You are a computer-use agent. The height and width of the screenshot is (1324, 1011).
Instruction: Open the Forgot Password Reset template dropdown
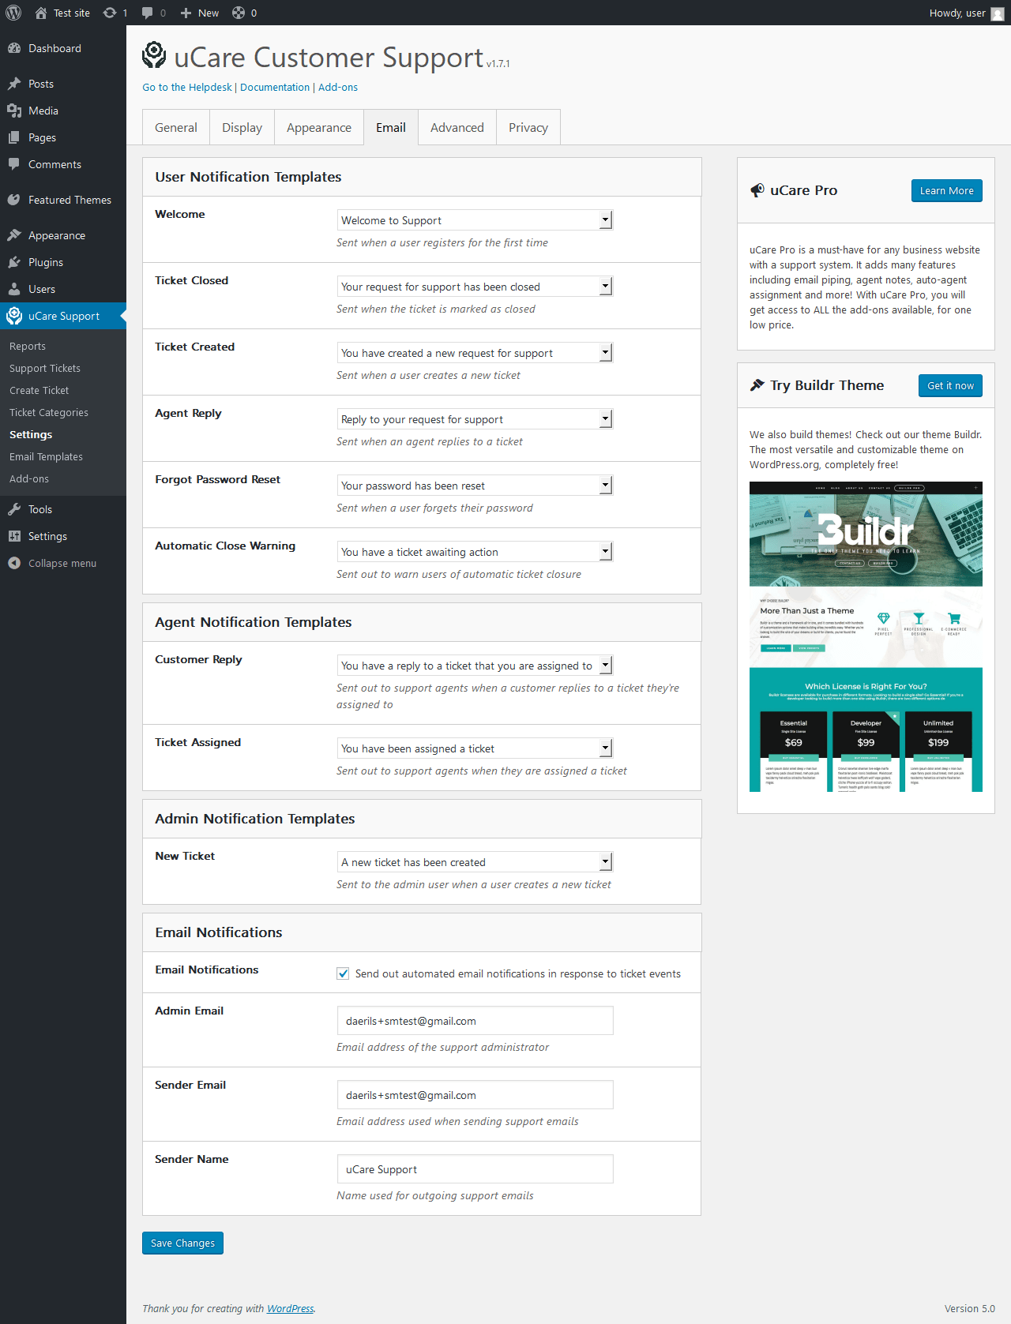tap(475, 486)
